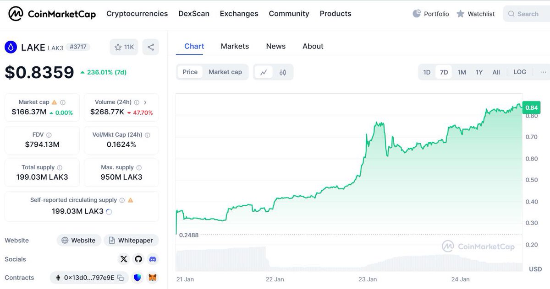Set chart range to 7D
The height and width of the screenshot is (289, 550).
(x=444, y=72)
